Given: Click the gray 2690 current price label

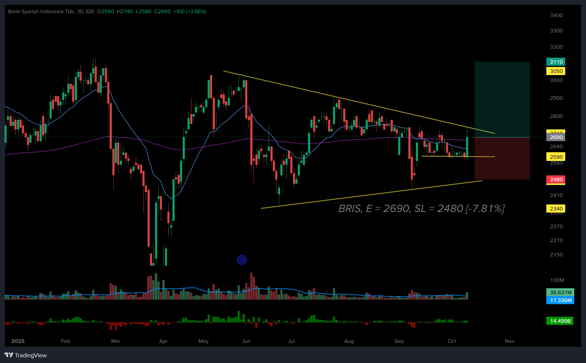Looking at the screenshot, I should tap(556, 137).
